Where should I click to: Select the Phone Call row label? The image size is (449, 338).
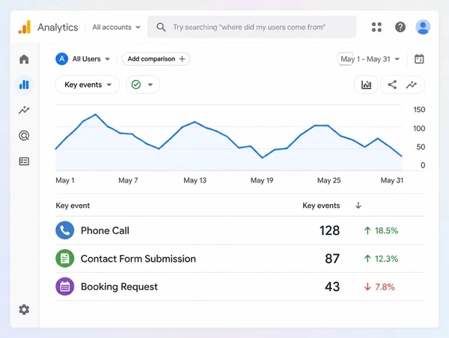tap(105, 230)
